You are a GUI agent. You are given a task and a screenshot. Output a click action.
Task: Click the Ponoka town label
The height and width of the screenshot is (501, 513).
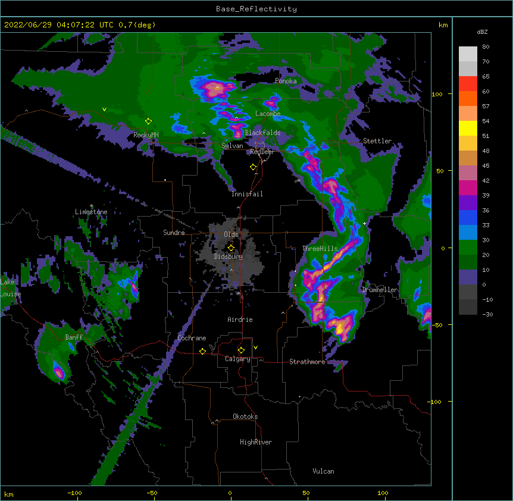(x=286, y=81)
